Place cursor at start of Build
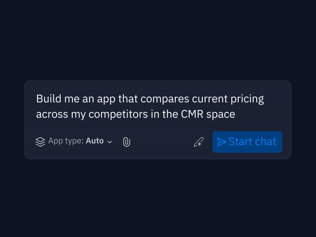 [36, 99]
